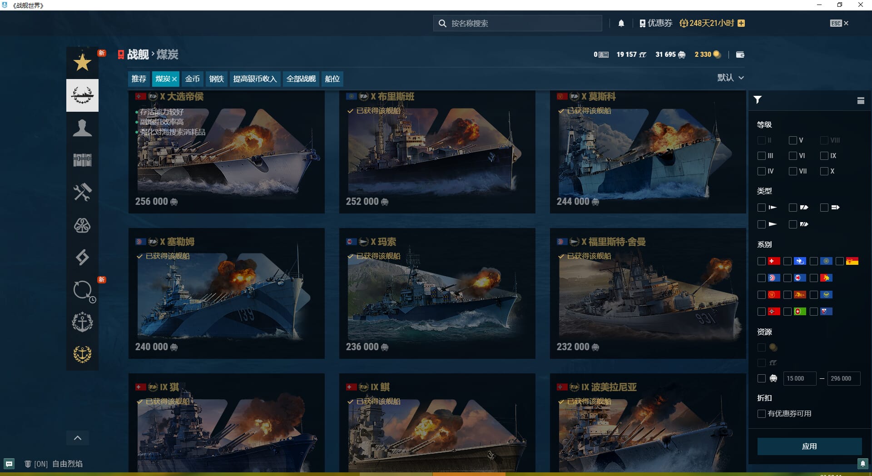Viewport: 872px width, 476px height.
Task: Enable the tier V filter checkbox
Action: click(793, 140)
